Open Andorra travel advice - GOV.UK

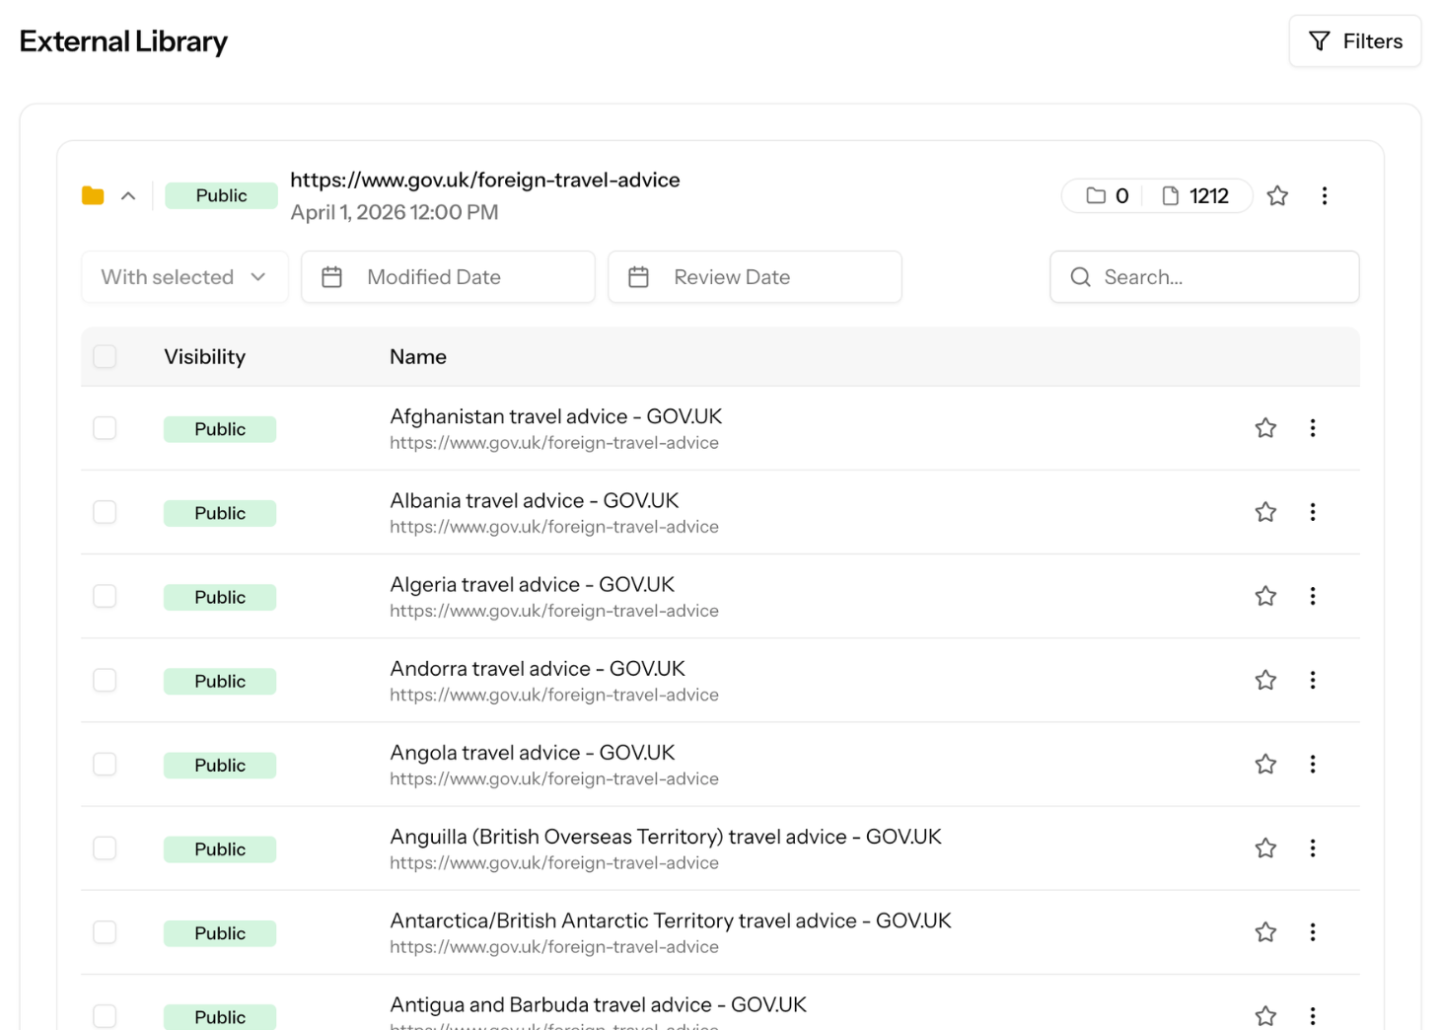pos(537,668)
